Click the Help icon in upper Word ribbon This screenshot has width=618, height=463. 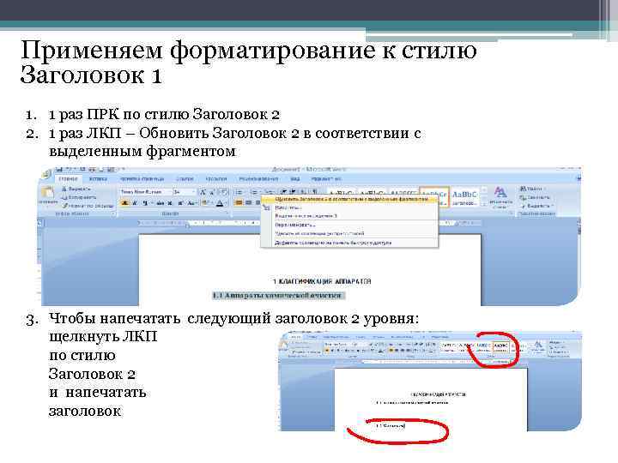pyautogui.click(x=579, y=178)
